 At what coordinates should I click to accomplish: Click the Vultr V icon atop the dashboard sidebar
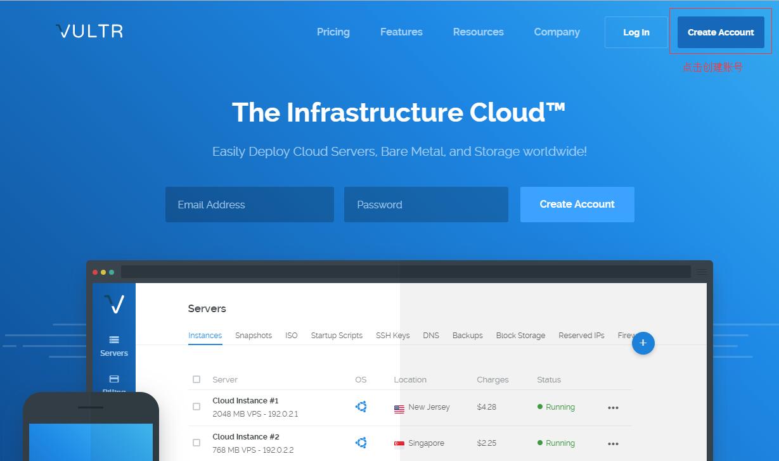pos(114,304)
